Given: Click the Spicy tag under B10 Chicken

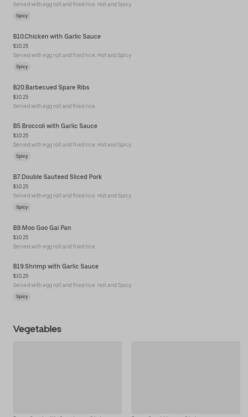Looking at the screenshot, I should [22, 67].
